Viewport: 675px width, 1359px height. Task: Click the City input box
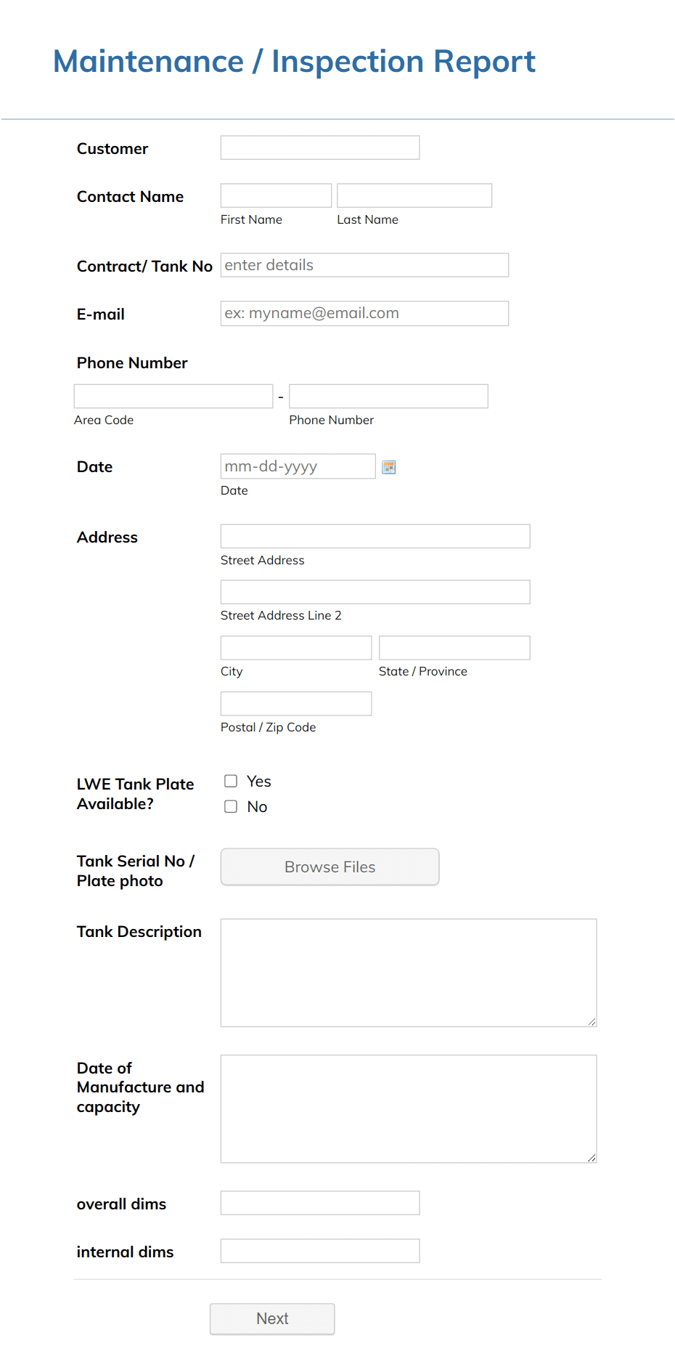[295, 647]
